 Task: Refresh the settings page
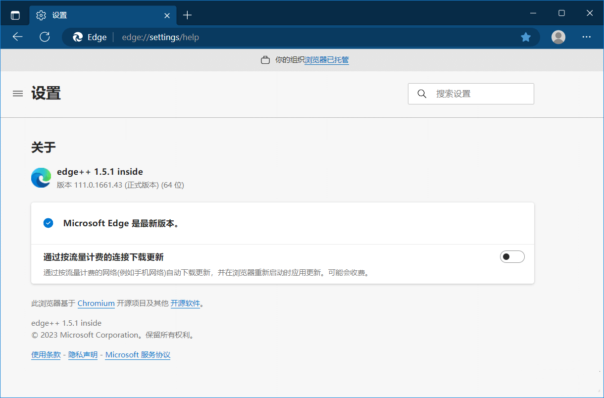click(45, 37)
